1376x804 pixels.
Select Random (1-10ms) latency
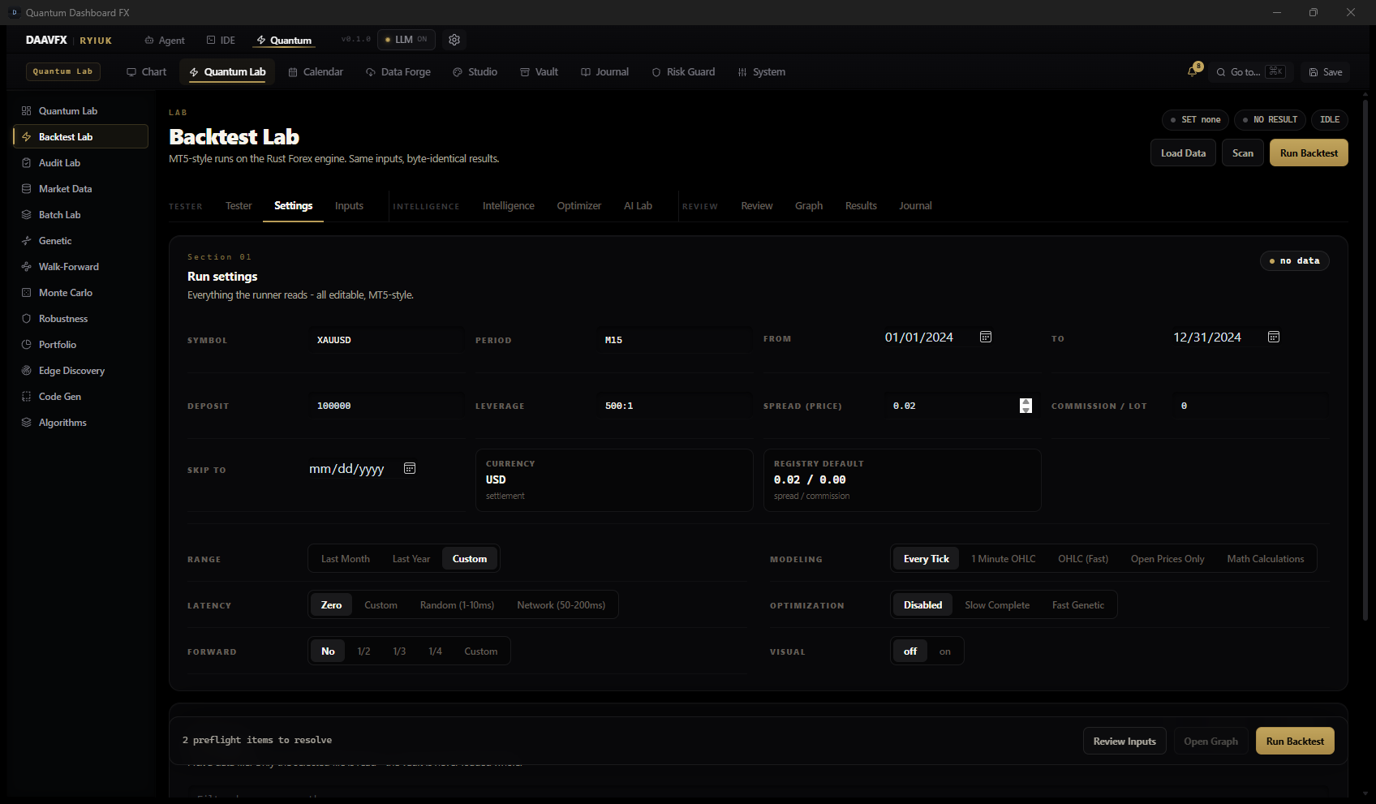coord(457,605)
